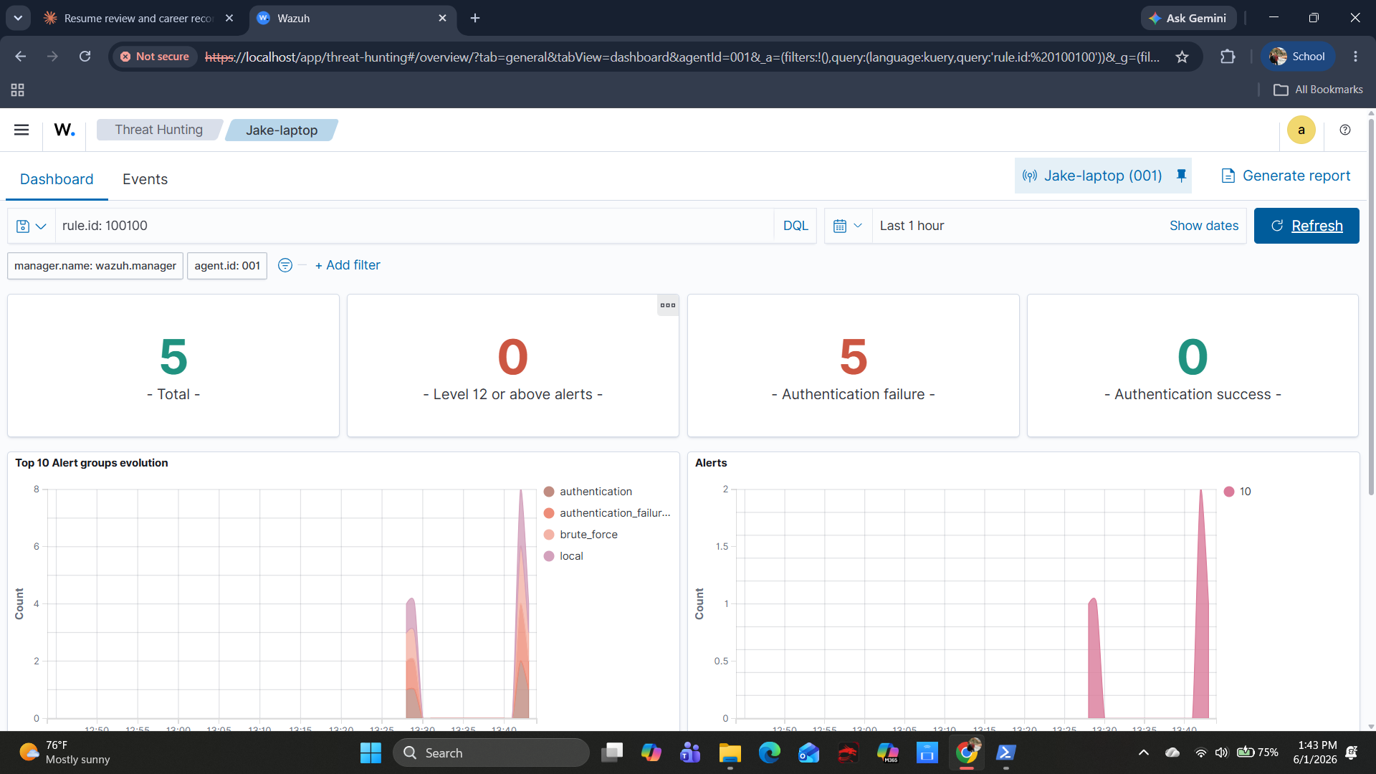Open the change all filters icon
This screenshot has height=774, width=1376.
[285, 265]
